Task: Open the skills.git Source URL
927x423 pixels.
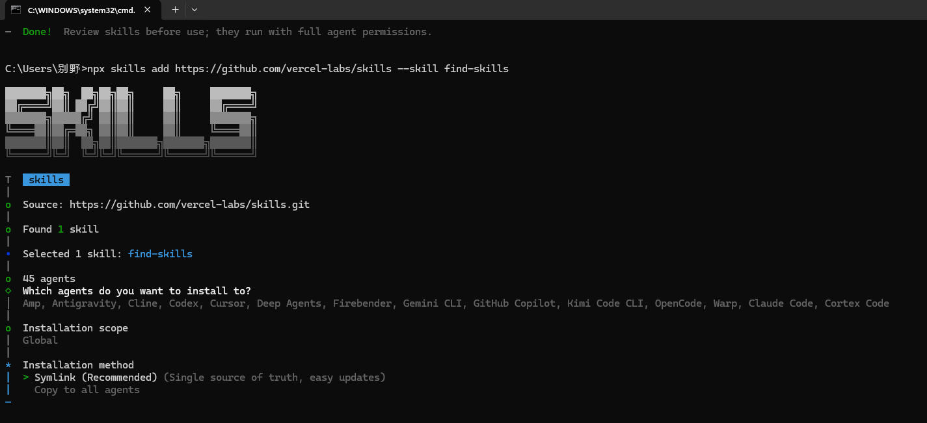Action: (189, 205)
